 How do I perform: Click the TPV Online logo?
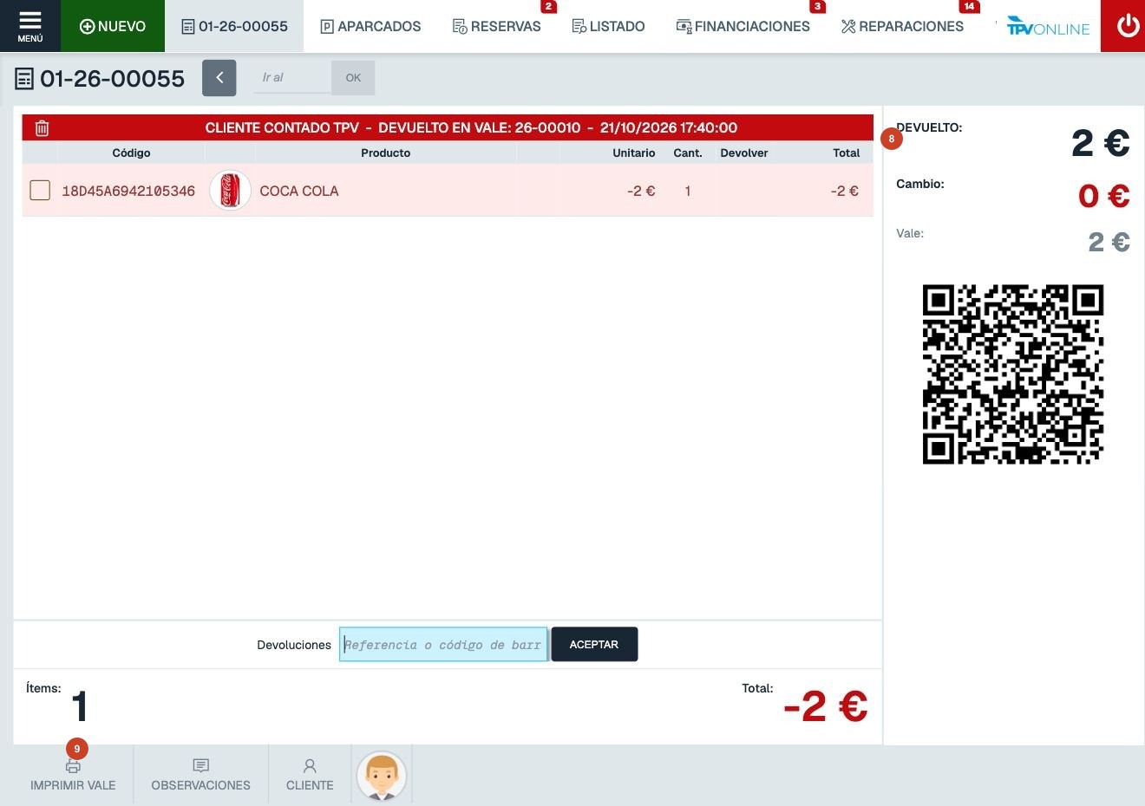[x=1048, y=27]
